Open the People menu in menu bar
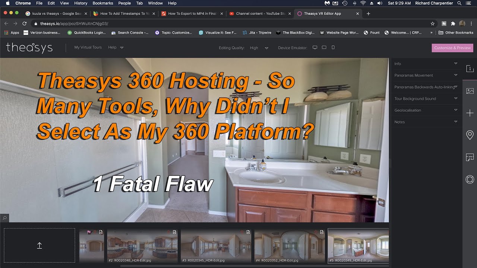Screen dimensions: 477x268 coord(124,3)
